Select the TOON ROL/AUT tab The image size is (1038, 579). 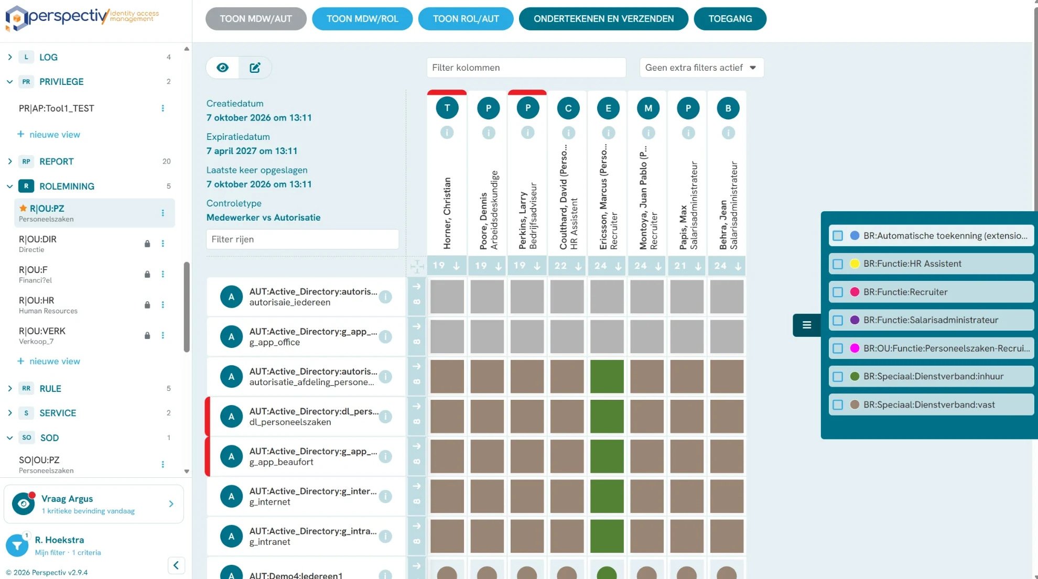tap(466, 19)
